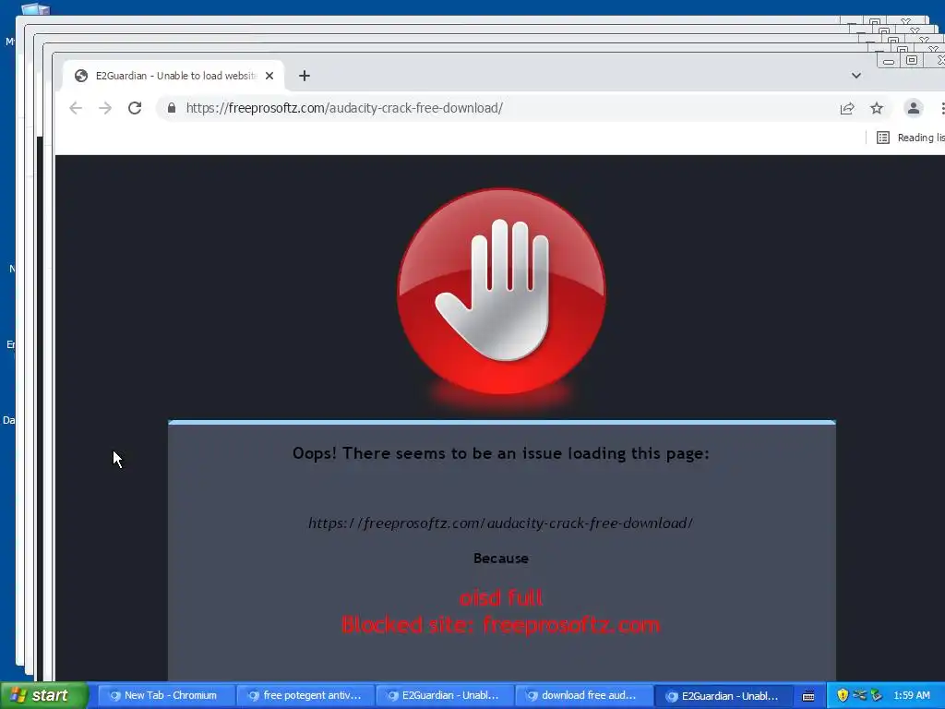The height and width of the screenshot is (709, 945).
Task: Click the network connection tray icon
Action: point(859,695)
